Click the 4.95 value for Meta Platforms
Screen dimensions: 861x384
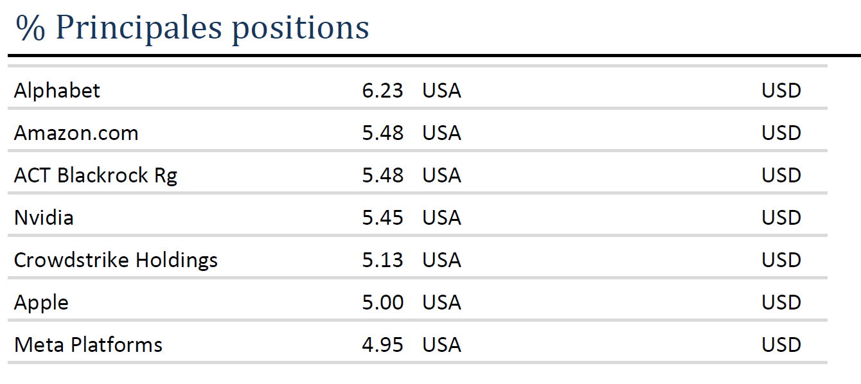coord(383,345)
